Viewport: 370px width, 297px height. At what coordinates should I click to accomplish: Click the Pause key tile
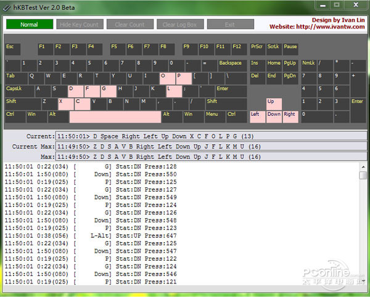point(290,49)
